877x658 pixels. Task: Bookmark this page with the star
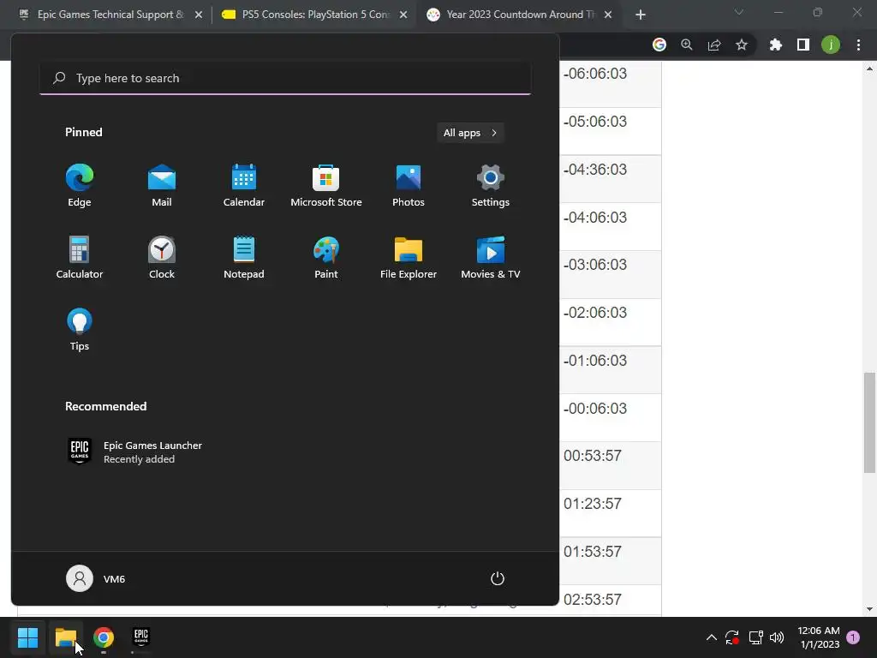pyautogui.click(x=742, y=45)
